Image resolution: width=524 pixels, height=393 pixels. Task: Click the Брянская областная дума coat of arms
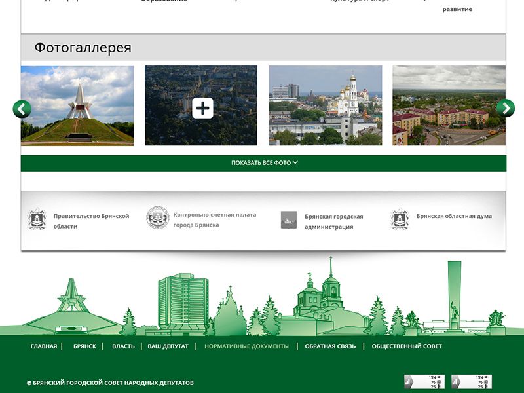pos(400,219)
